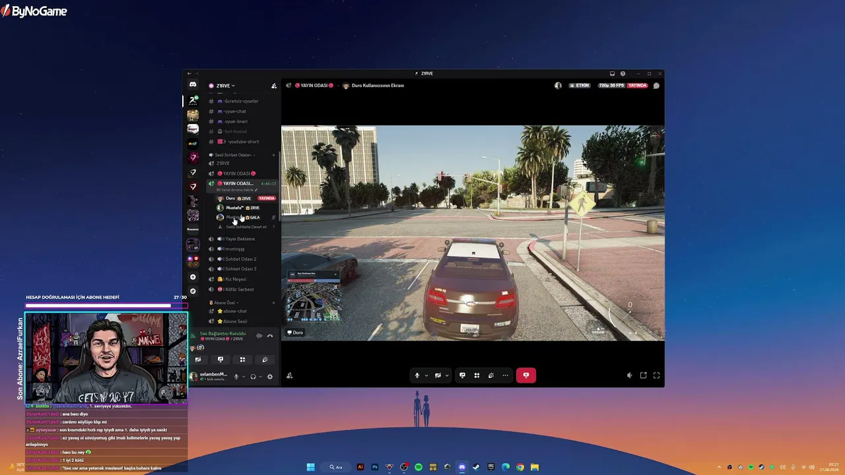The image size is (845, 475).
Task: Show chat using speech bubble icon
Action: [x=656, y=86]
